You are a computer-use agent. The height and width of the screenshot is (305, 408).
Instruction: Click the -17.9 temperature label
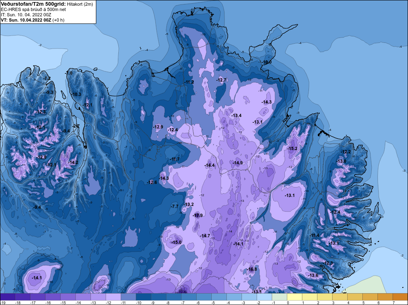tap(198, 215)
